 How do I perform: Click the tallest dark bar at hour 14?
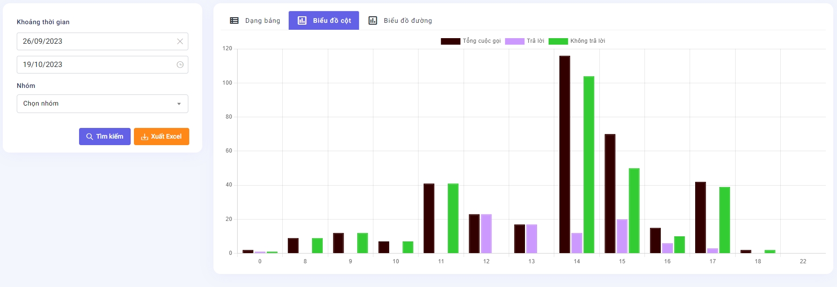pos(565,154)
